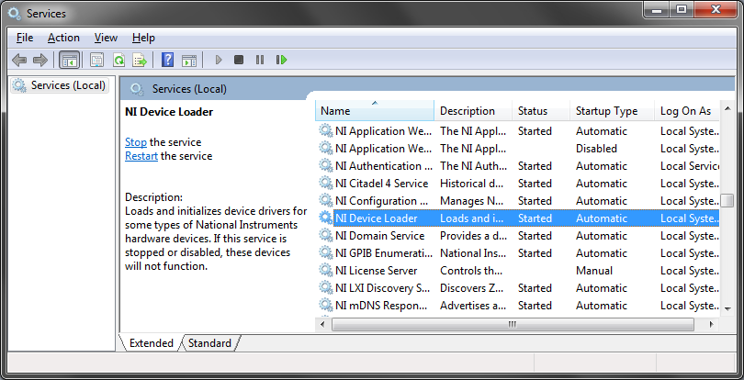
Task: Open the Help menu
Action: coord(143,38)
